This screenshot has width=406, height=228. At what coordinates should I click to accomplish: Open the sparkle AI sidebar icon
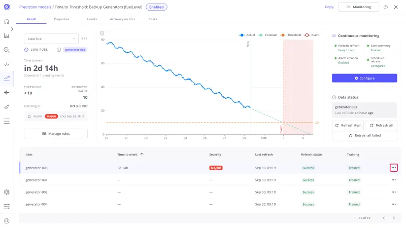7,107
